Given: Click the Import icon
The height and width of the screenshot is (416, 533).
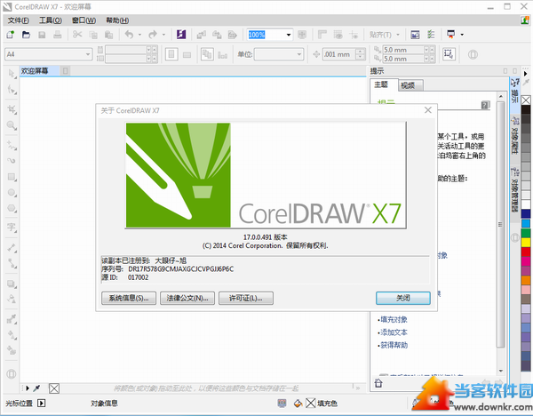Looking at the screenshot, I should click(202, 35).
